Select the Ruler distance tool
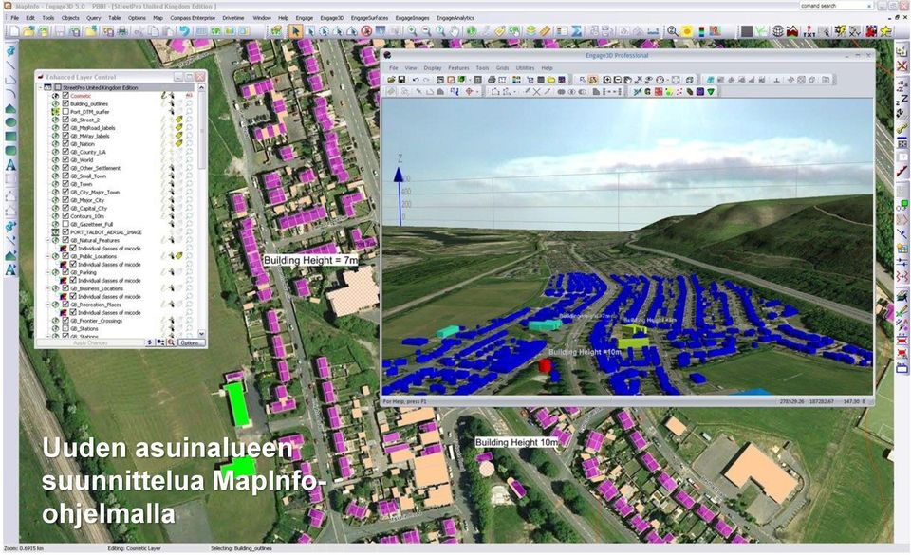 click(545, 31)
